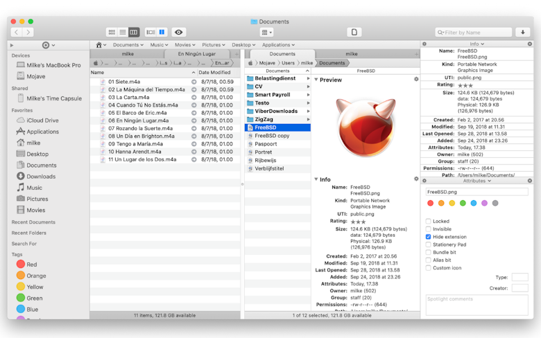Expand the Attributes panel dropdown
541x338 pixels.
pos(477,181)
